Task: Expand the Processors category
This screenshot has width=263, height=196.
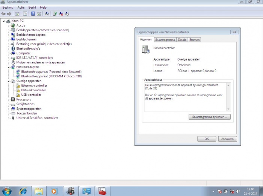Action: (9, 100)
